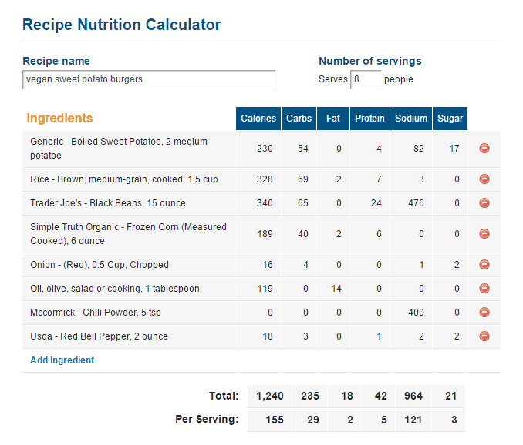Click the number of servings box
Image resolution: width=523 pixels, height=445 pixels.
366,79
